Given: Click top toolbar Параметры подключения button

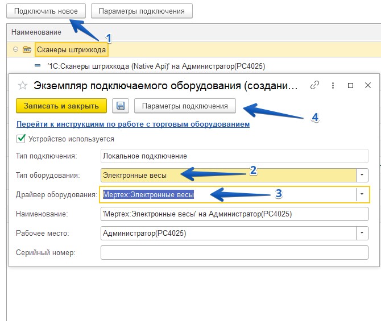Looking at the screenshot, I should [x=142, y=11].
